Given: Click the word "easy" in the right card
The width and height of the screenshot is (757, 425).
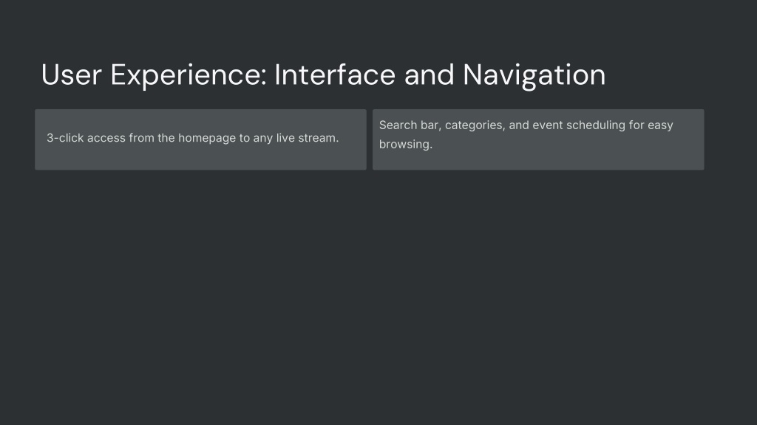Looking at the screenshot, I should click(x=660, y=125).
